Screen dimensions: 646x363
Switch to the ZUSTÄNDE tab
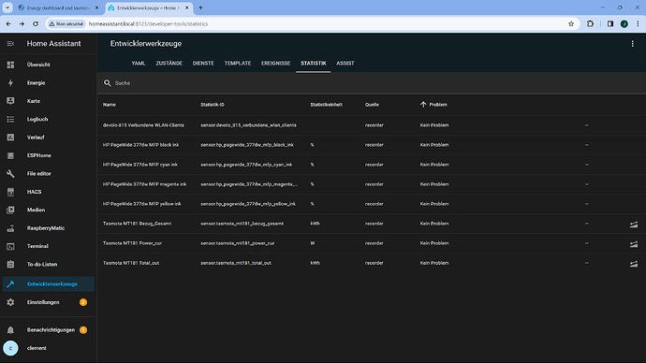(169, 64)
